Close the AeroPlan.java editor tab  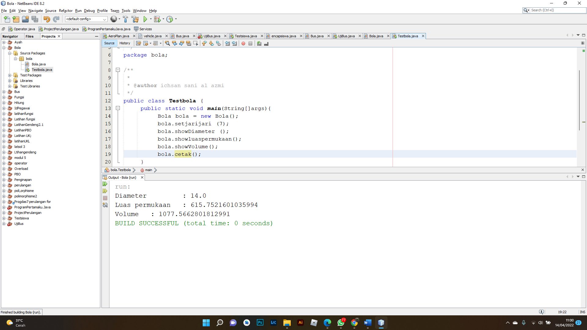[134, 36]
